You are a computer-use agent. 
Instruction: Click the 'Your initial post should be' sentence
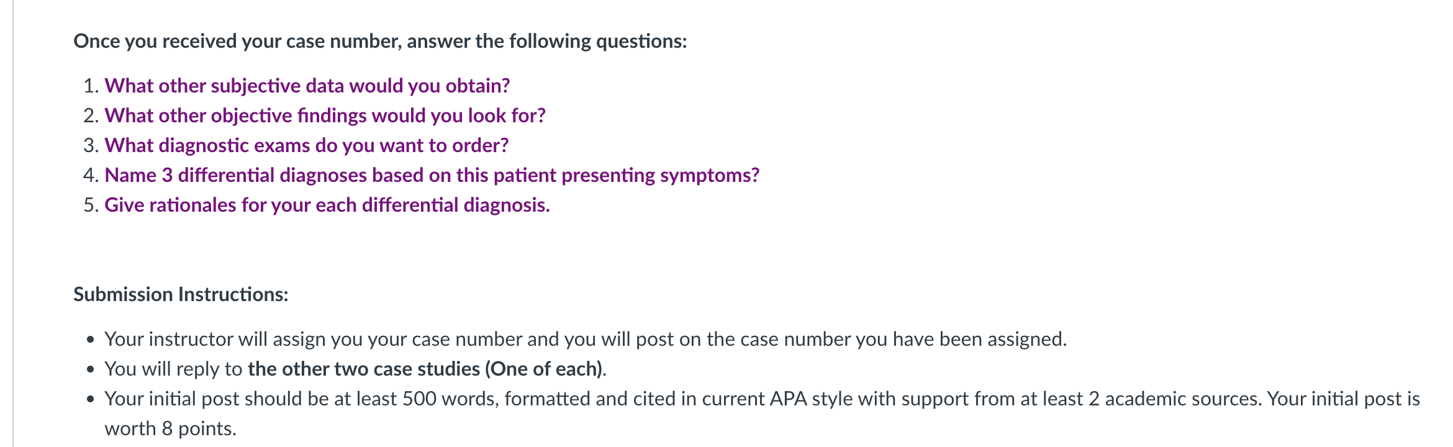tap(683, 399)
